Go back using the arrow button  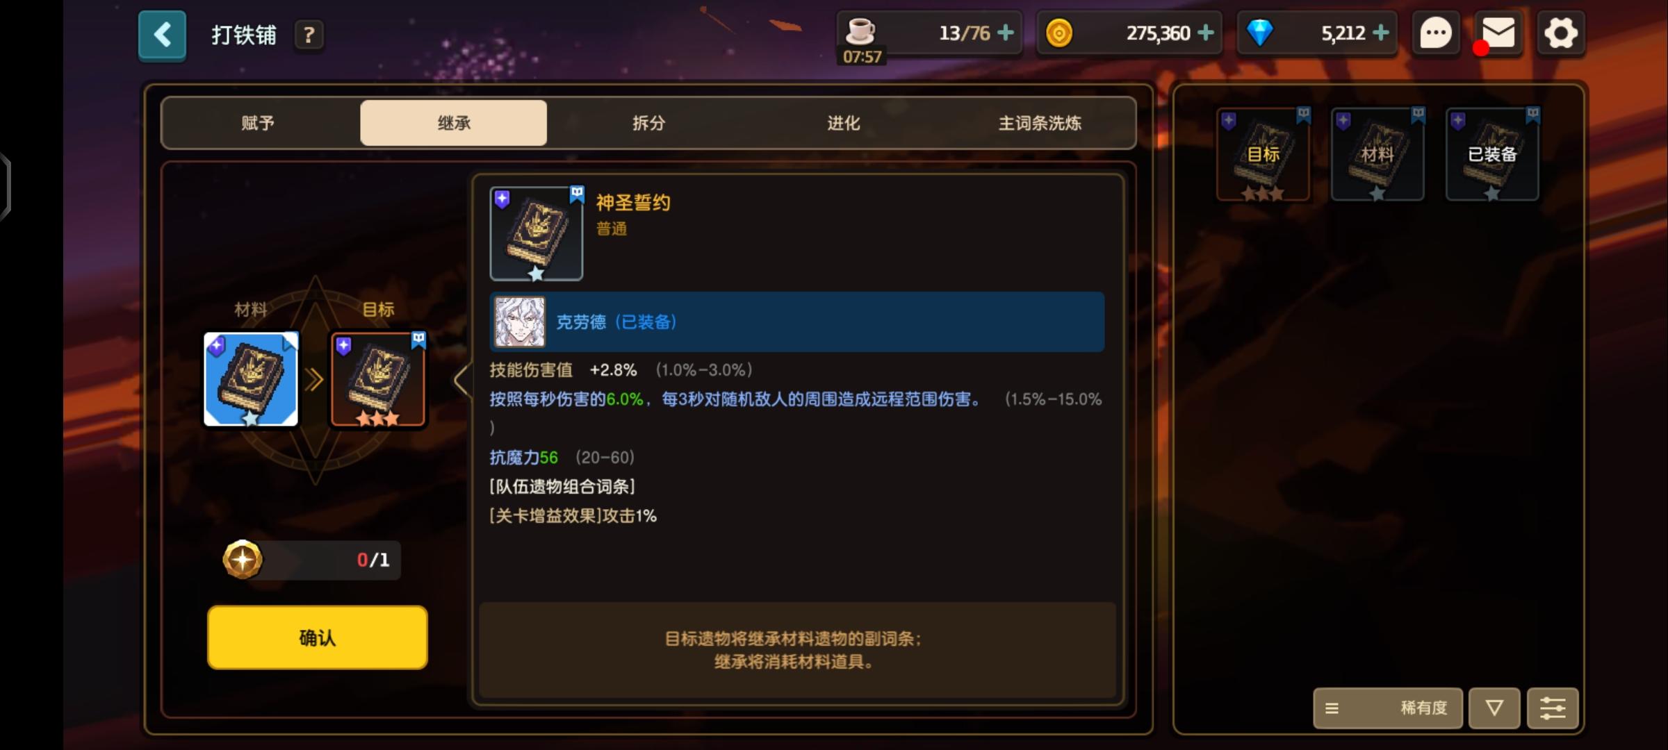(x=162, y=35)
